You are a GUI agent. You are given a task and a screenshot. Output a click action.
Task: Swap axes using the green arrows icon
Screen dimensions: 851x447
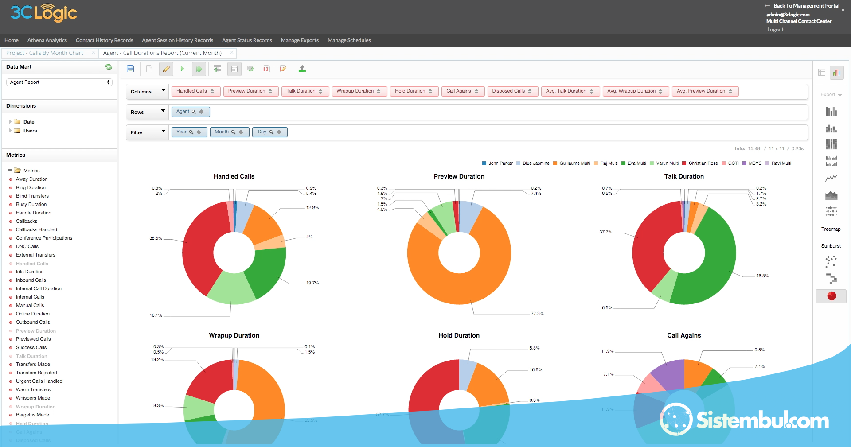250,69
